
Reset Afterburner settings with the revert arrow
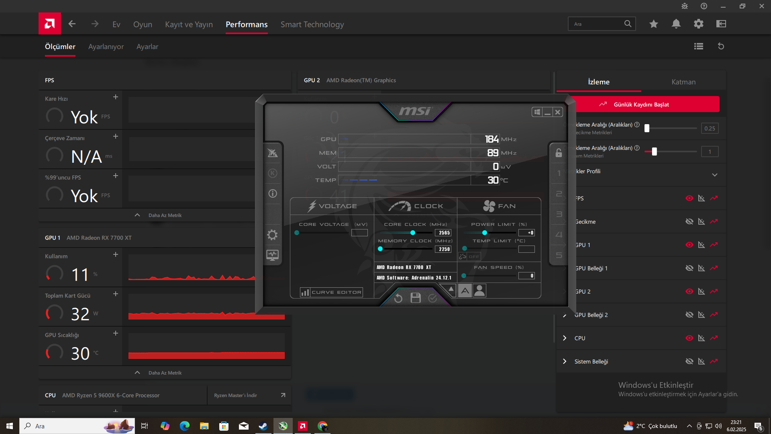(398, 298)
